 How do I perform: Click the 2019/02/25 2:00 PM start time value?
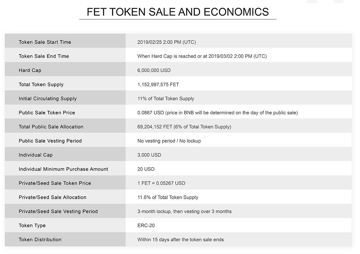tap(166, 42)
